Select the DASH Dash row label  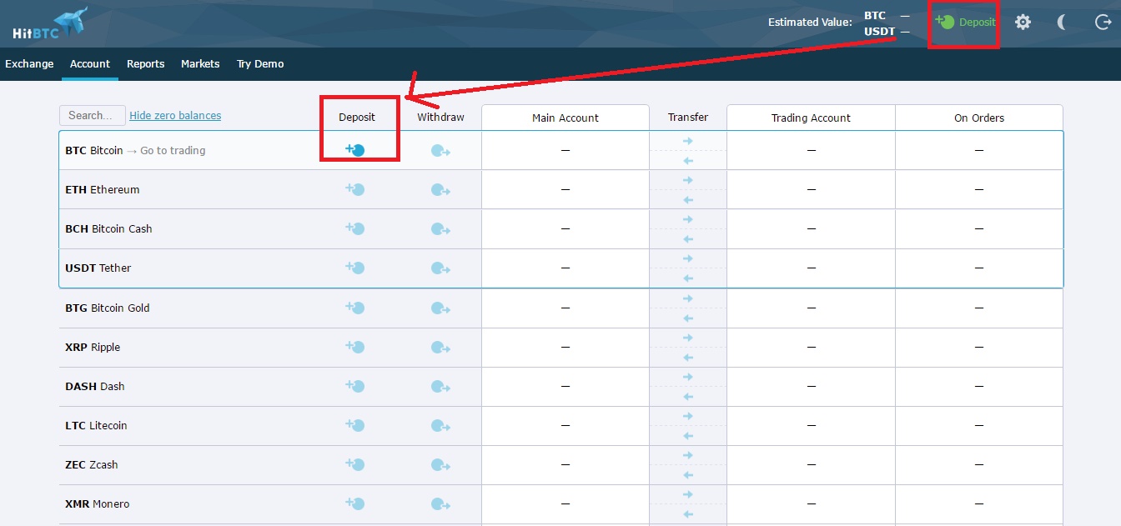point(95,386)
